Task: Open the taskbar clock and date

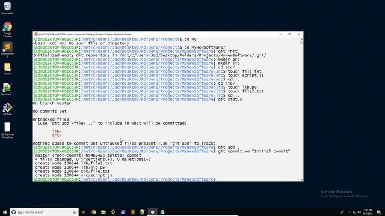Action: [368, 212]
